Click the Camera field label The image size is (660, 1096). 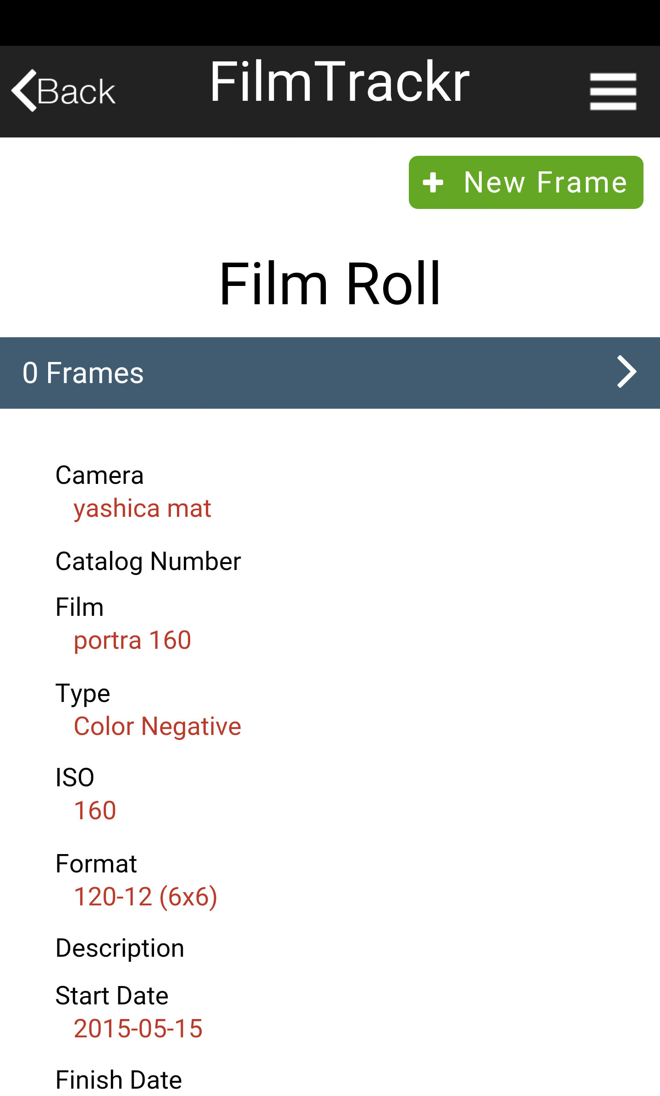[x=99, y=475]
